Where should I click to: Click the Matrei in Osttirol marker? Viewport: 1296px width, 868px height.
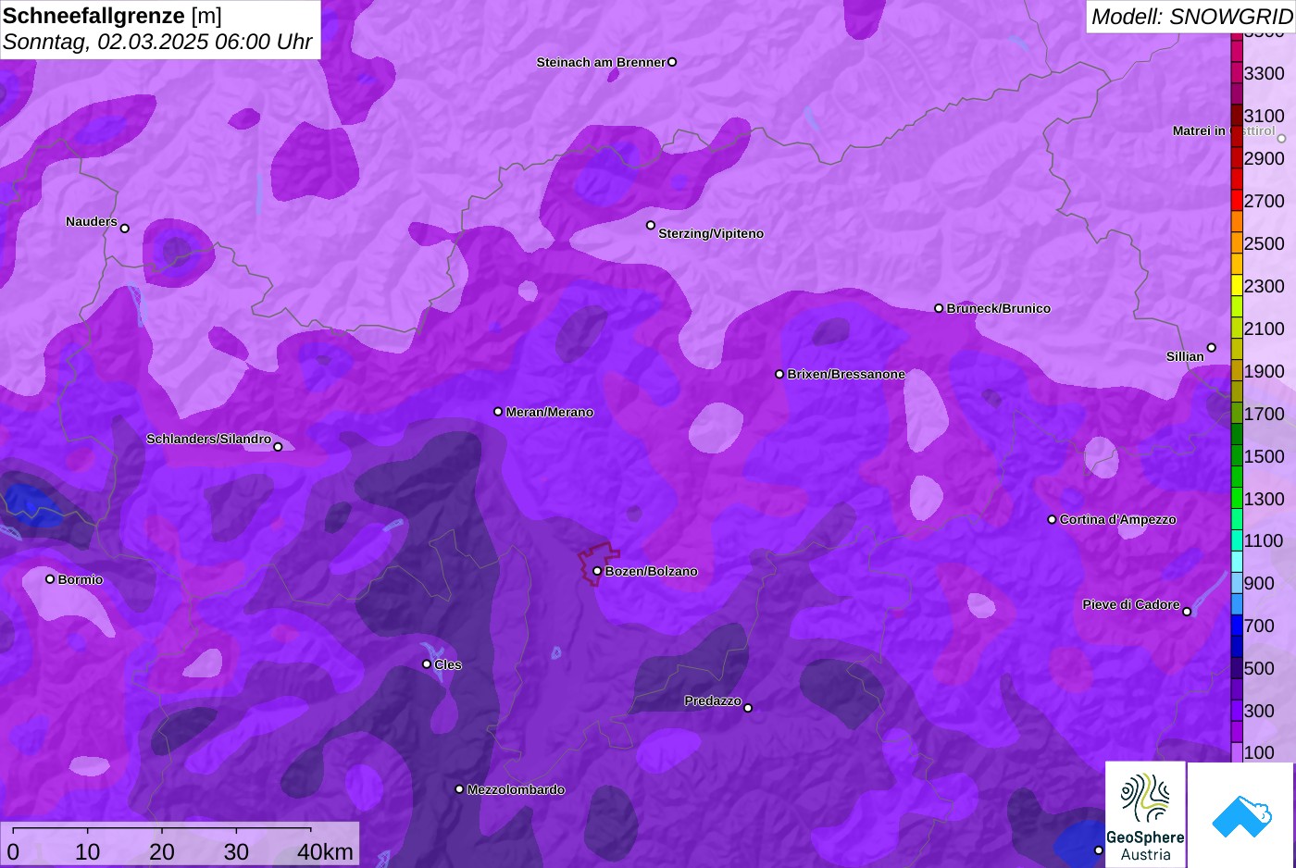point(1282,139)
